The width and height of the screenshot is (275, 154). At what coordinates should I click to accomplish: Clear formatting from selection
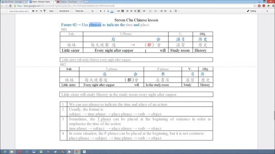tap(171, 11)
